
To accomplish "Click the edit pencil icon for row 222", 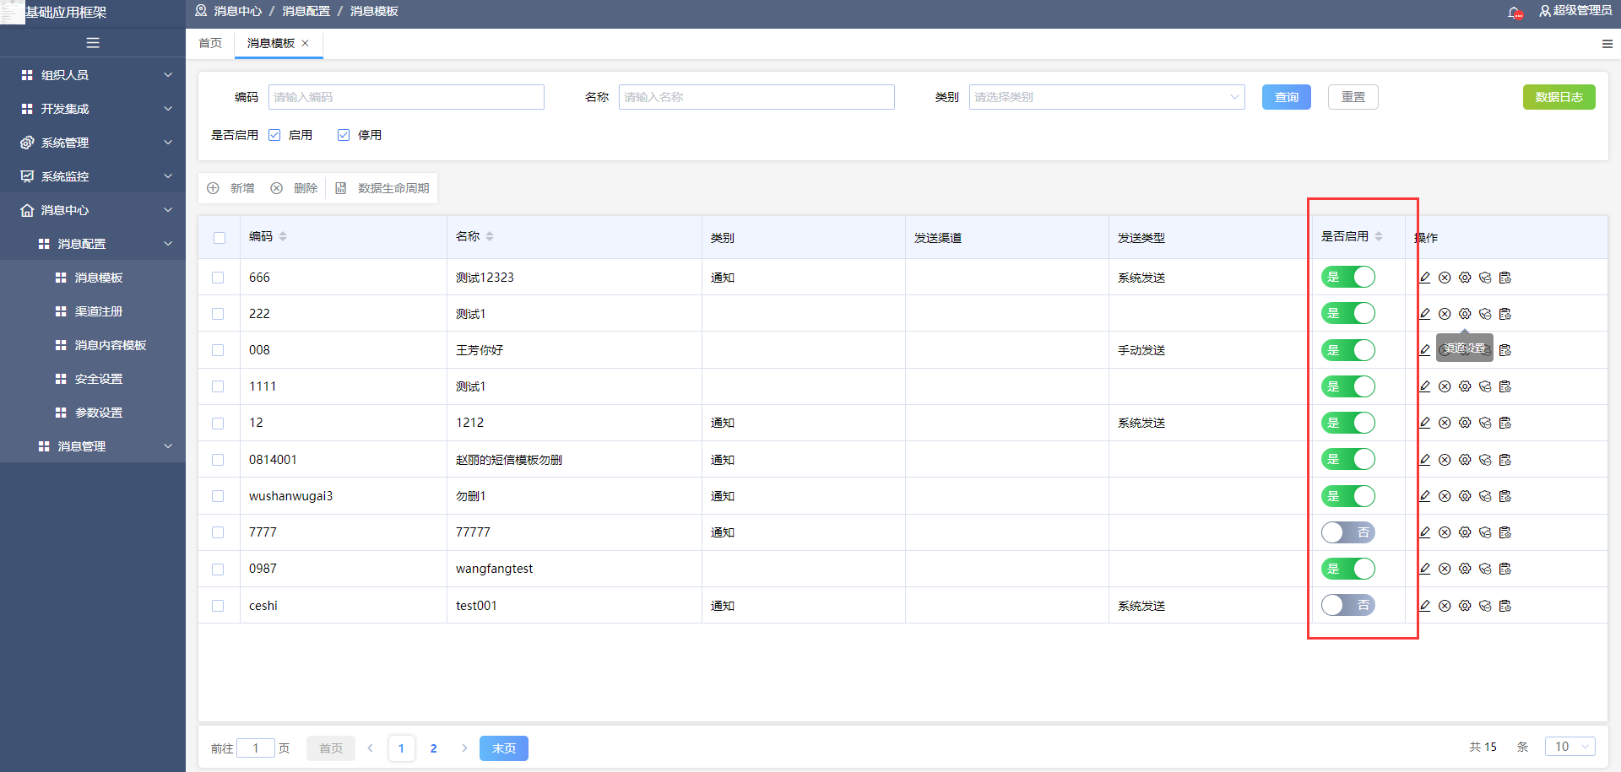I will 1424,314.
